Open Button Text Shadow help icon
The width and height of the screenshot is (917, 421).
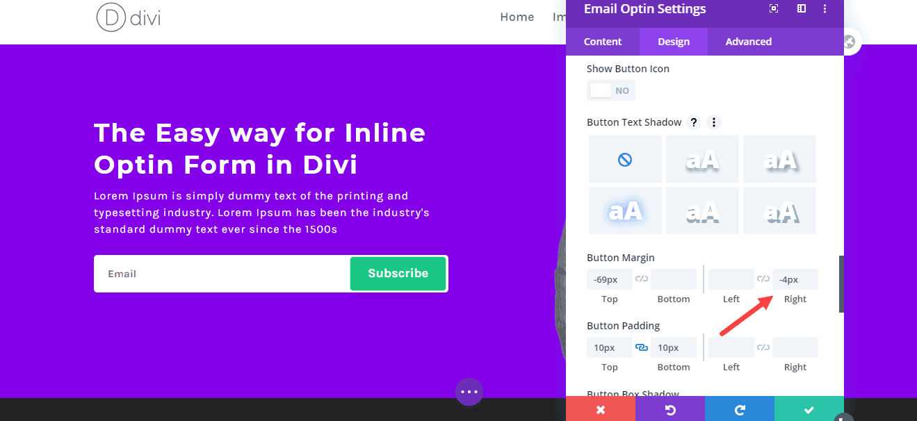(693, 122)
